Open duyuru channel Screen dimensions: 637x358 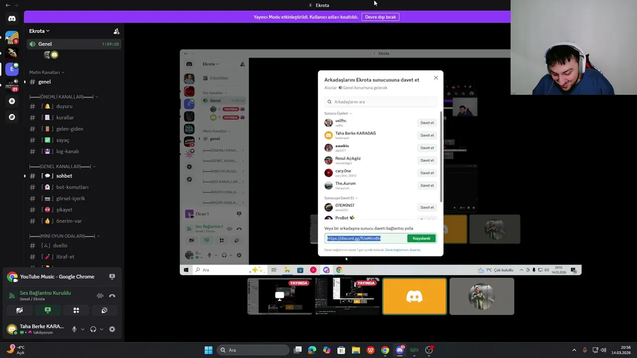pos(74,106)
